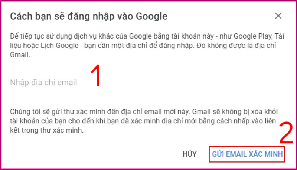Click the underline beneath the email field

148,89
